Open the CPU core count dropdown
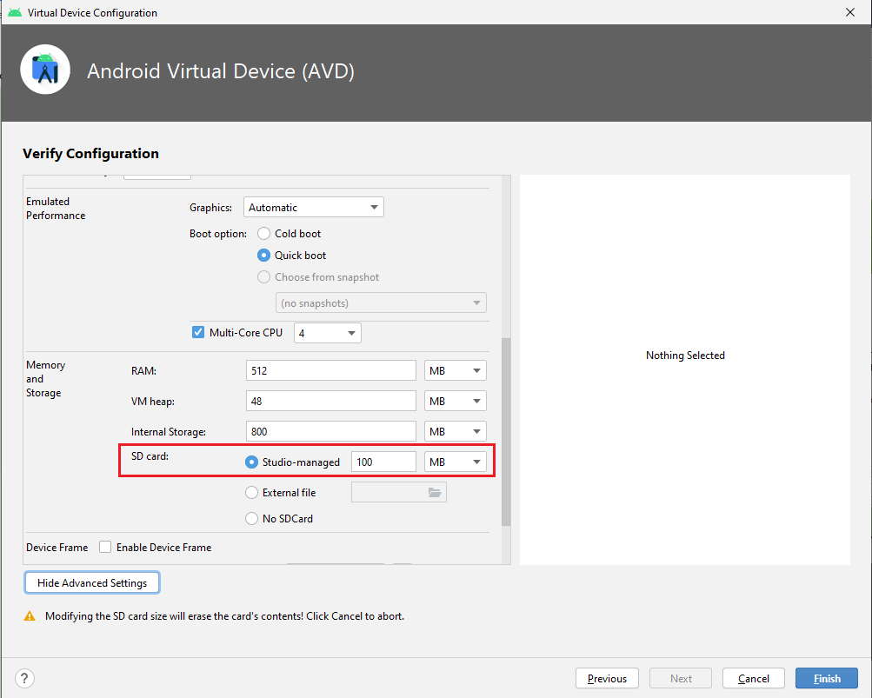This screenshot has height=698, width=872. point(328,333)
